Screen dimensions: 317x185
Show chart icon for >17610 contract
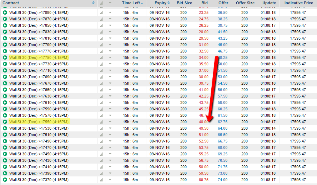point(102,102)
